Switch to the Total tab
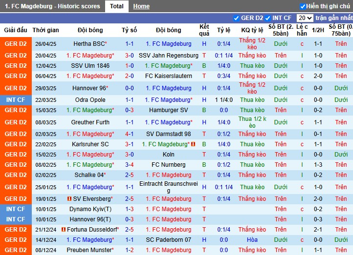 117,6
